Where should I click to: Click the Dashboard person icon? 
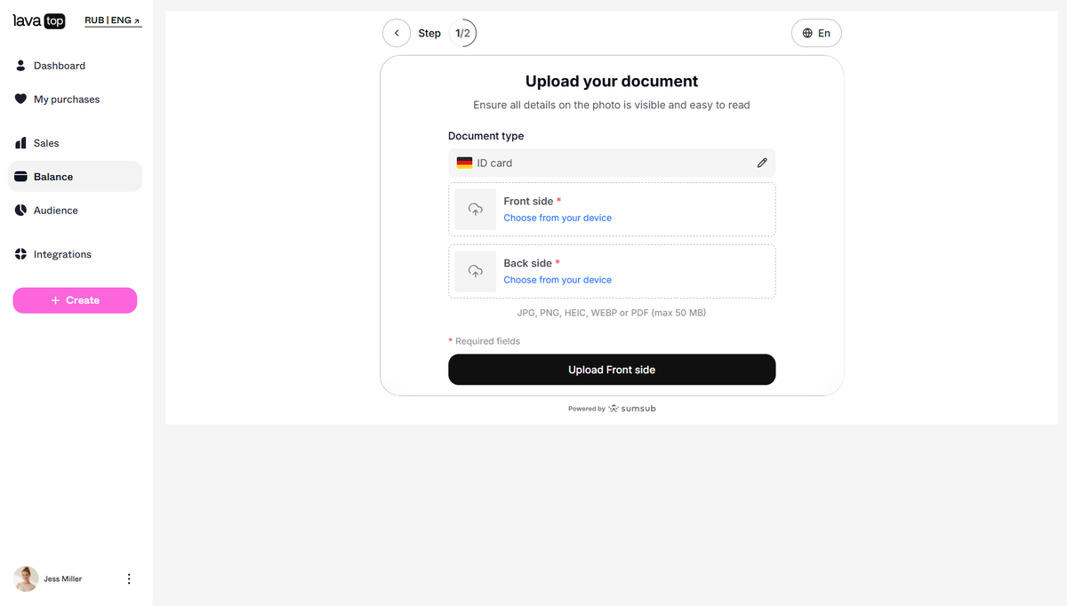pos(21,66)
